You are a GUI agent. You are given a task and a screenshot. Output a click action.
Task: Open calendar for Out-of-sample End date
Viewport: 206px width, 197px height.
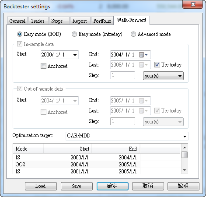tap(143, 101)
